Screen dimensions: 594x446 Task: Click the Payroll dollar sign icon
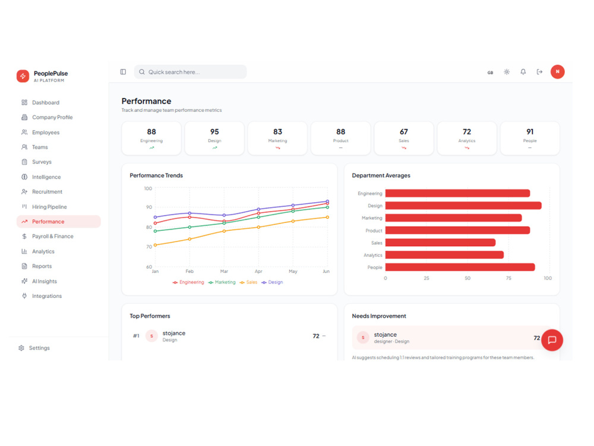pos(24,236)
